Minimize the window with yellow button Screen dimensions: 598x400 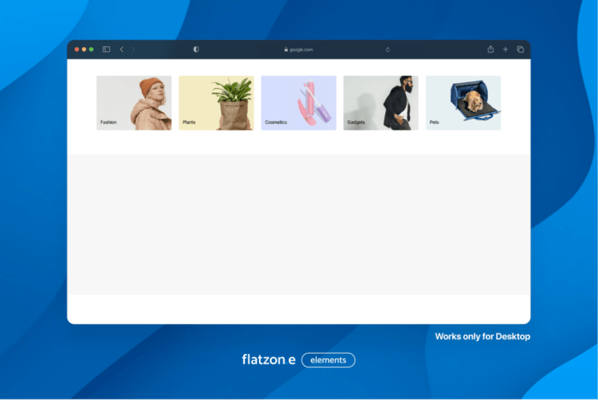point(84,50)
